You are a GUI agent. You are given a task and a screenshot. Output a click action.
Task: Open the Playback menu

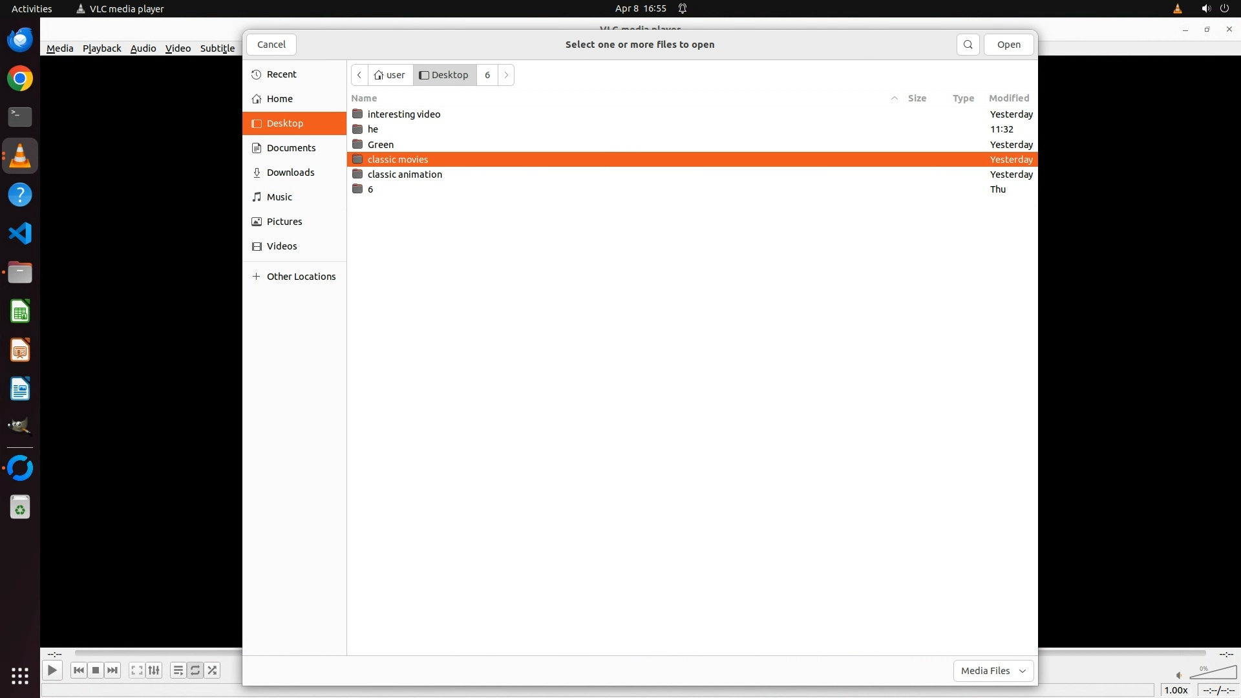[x=101, y=48]
